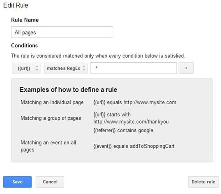Open the {{url}} variable dropdown
The width and height of the screenshot is (221, 194).
[26, 68]
